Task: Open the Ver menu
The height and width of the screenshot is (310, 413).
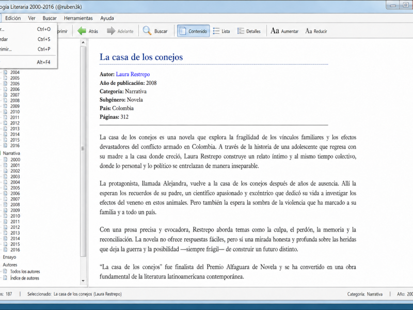Action: (31, 18)
